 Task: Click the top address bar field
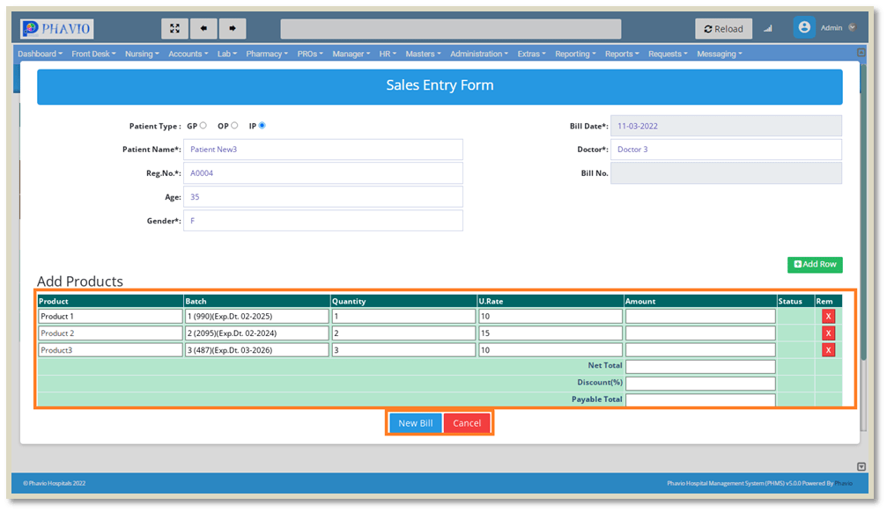[451, 29]
